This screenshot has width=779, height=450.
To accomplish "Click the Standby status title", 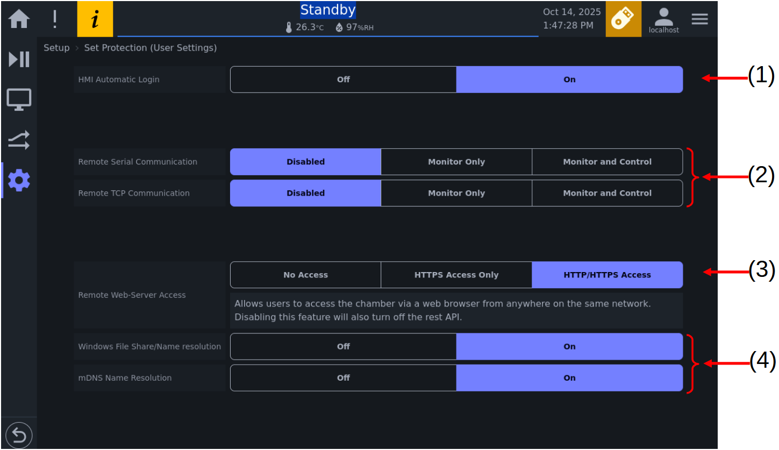I will (328, 10).
